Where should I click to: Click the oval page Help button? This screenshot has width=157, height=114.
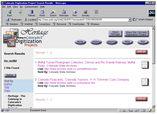[127, 42]
